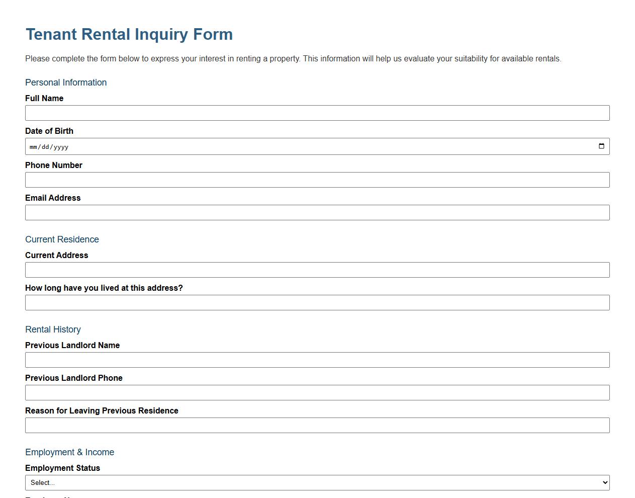Click the Full Name input field
This screenshot has height=498, width=635.
317,113
